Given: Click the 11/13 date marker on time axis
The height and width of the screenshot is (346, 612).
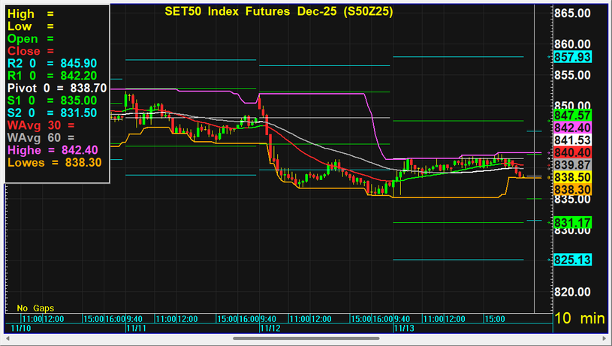Looking at the screenshot, I should pyautogui.click(x=402, y=328).
